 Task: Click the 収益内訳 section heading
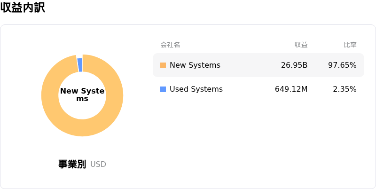pyautogui.click(x=23, y=8)
